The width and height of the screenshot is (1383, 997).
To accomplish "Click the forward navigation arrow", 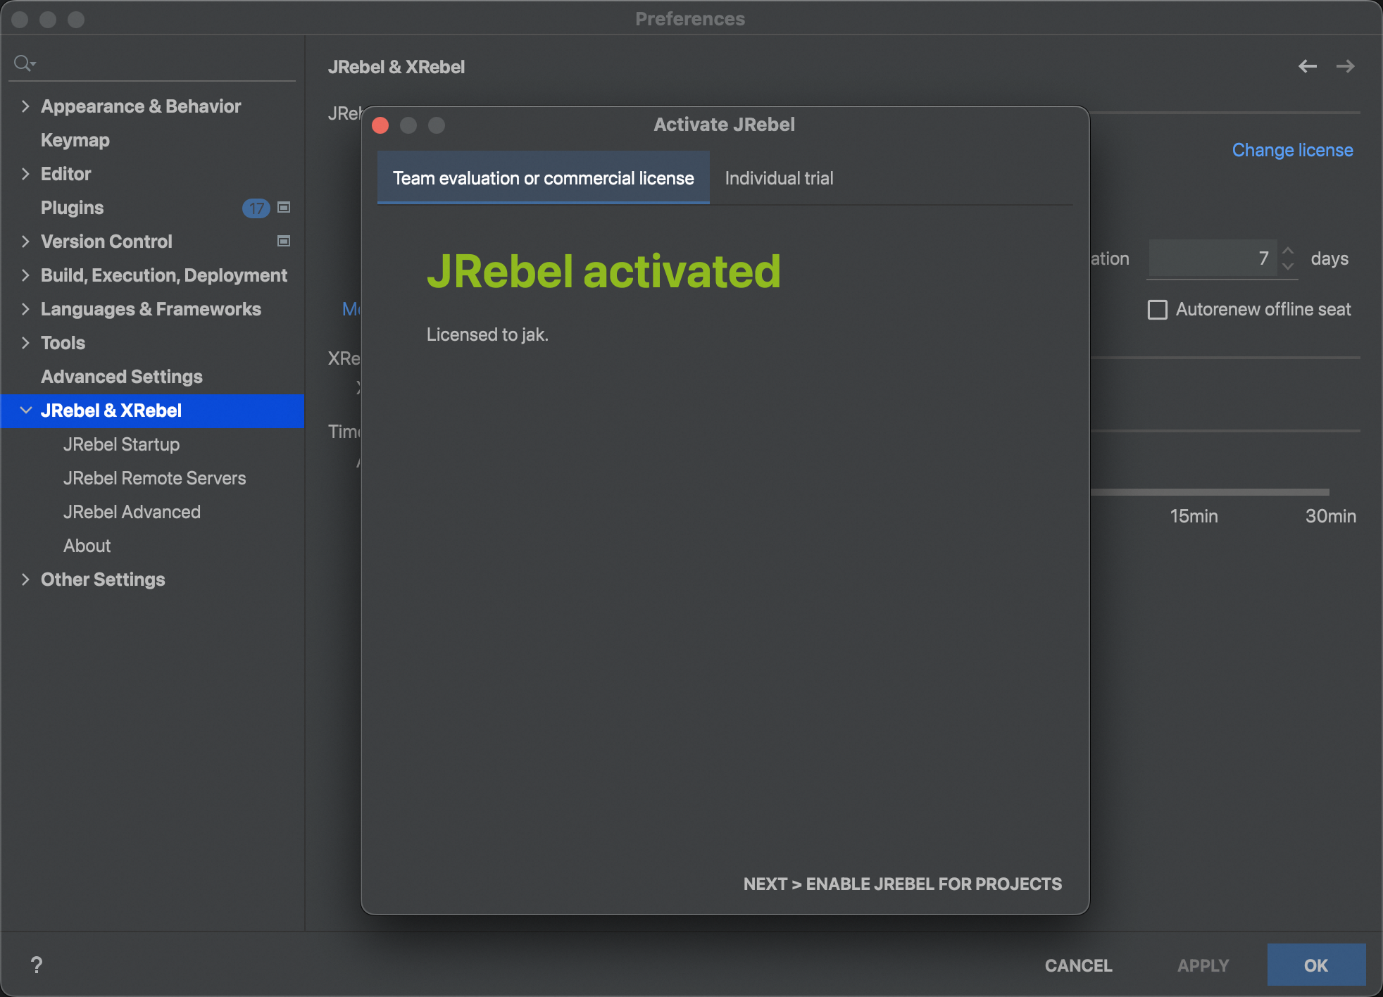I will pos(1346,66).
